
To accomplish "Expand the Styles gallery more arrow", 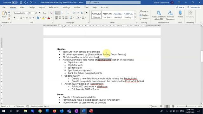I will (x=135, y=18).
